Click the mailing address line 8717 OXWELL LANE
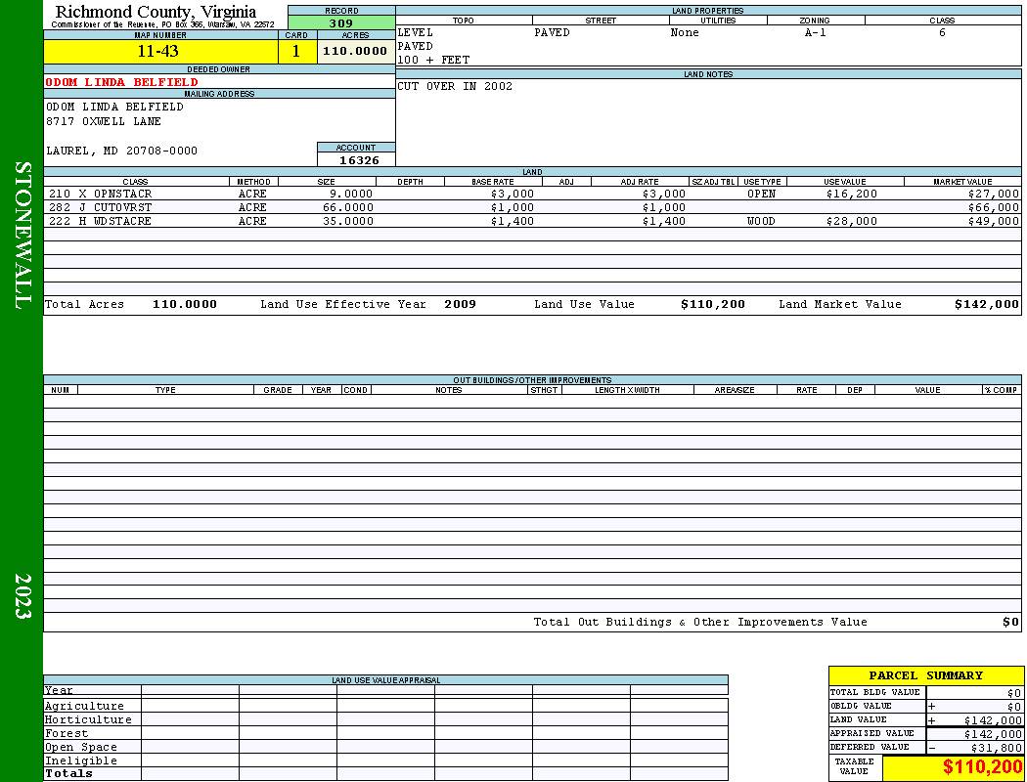The image size is (1027, 782). pos(104,122)
